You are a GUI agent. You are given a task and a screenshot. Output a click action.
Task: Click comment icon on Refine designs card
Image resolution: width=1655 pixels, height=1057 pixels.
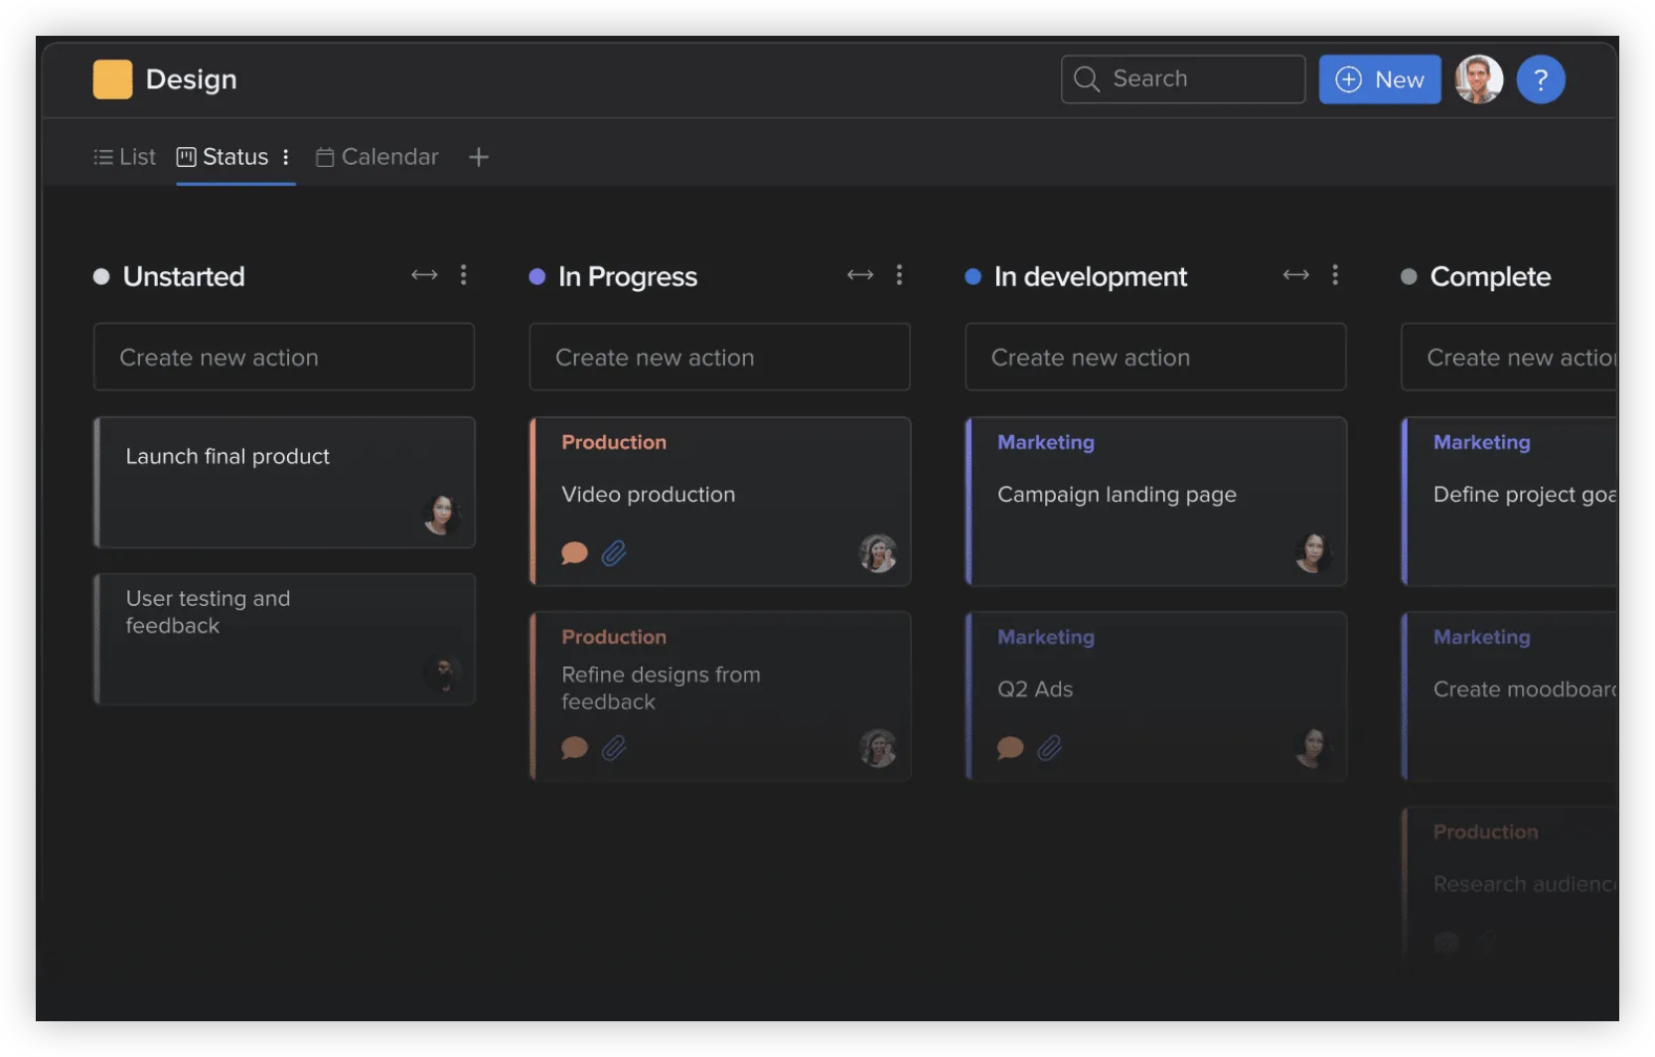[x=574, y=748]
